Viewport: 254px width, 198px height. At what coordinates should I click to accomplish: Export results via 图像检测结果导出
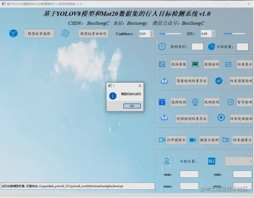[x=192, y=81]
